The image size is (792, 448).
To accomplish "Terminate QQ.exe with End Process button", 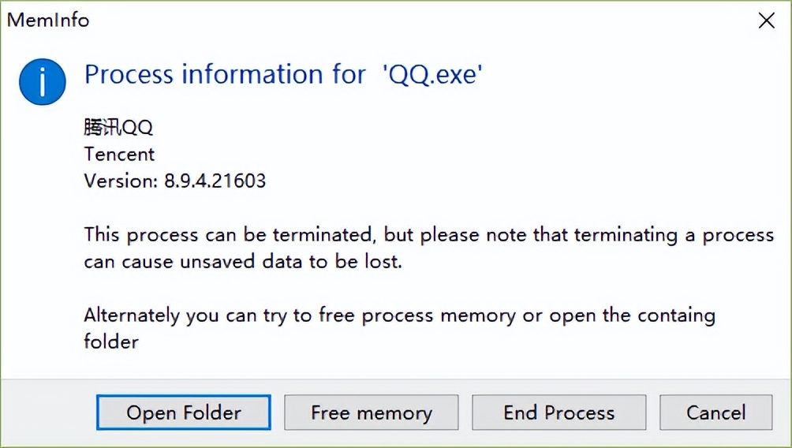I will click(x=559, y=413).
